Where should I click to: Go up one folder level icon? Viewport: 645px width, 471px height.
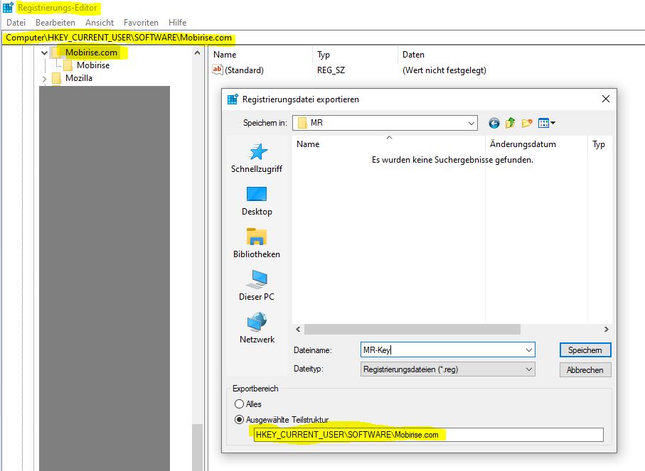(x=511, y=123)
